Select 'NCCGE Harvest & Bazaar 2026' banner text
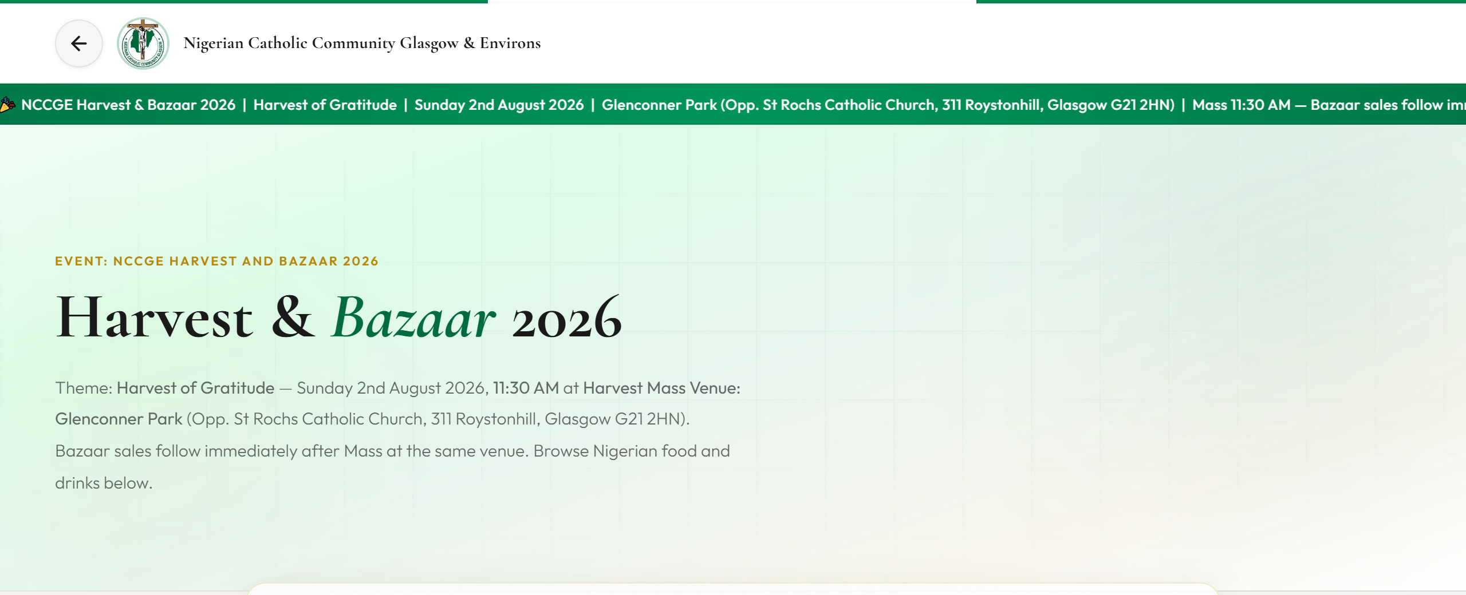The image size is (1466, 595). click(128, 105)
